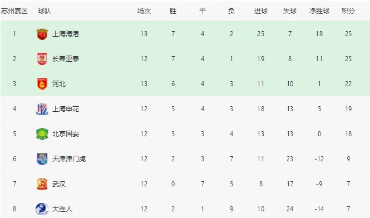Select the 失球 column header
Screen dimensions: 370x218
[290, 11]
